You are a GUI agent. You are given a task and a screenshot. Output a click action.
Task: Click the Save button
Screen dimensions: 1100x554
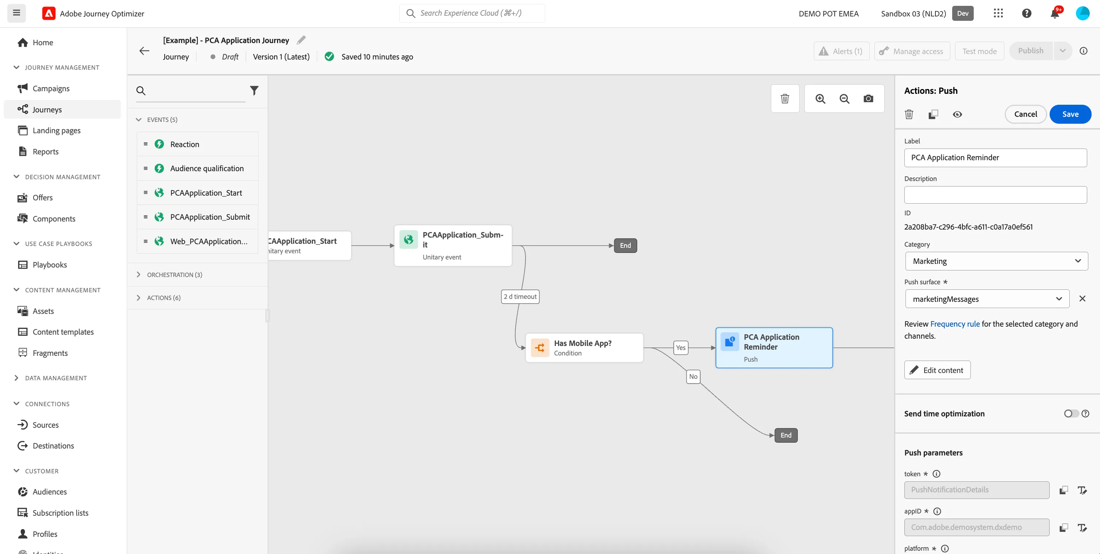(x=1070, y=114)
